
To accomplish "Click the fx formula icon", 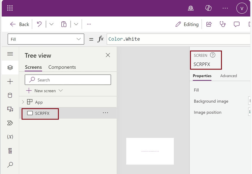I will [101, 39].
